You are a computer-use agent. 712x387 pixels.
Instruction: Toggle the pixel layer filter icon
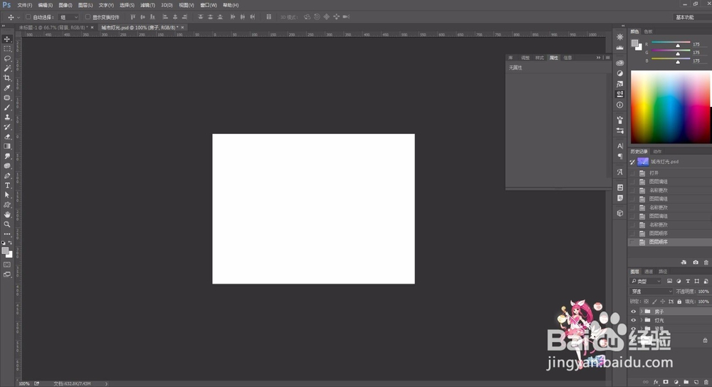(x=669, y=282)
